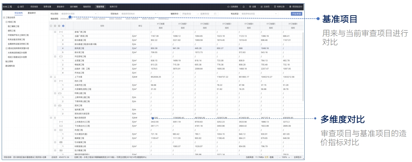This screenshot has width=412, height=162.
Task: Increase zoom with plus in status bar
Action: click(289, 157)
